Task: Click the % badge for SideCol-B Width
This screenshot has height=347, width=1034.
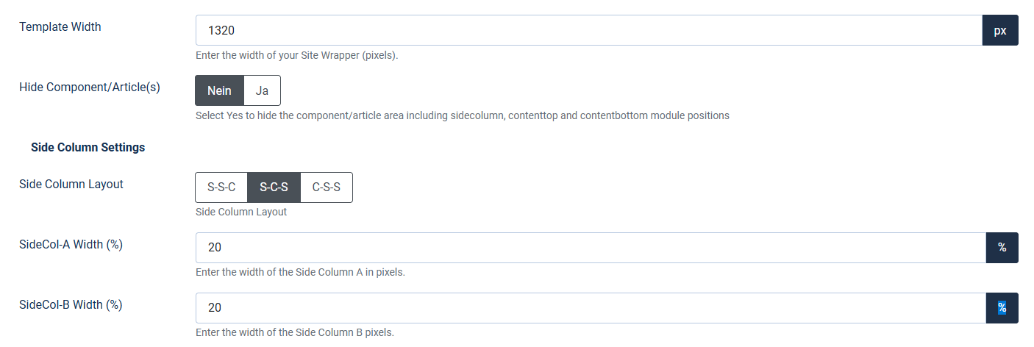Action: pyautogui.click(x=1002, y=308)
